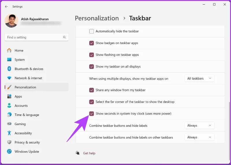Minimize the Settings window

point(204,5)
